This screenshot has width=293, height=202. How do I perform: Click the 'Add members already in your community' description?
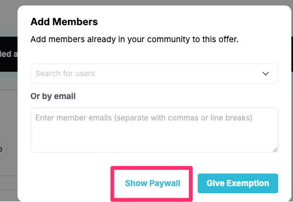pyautogui.click(x=134, y=39)
